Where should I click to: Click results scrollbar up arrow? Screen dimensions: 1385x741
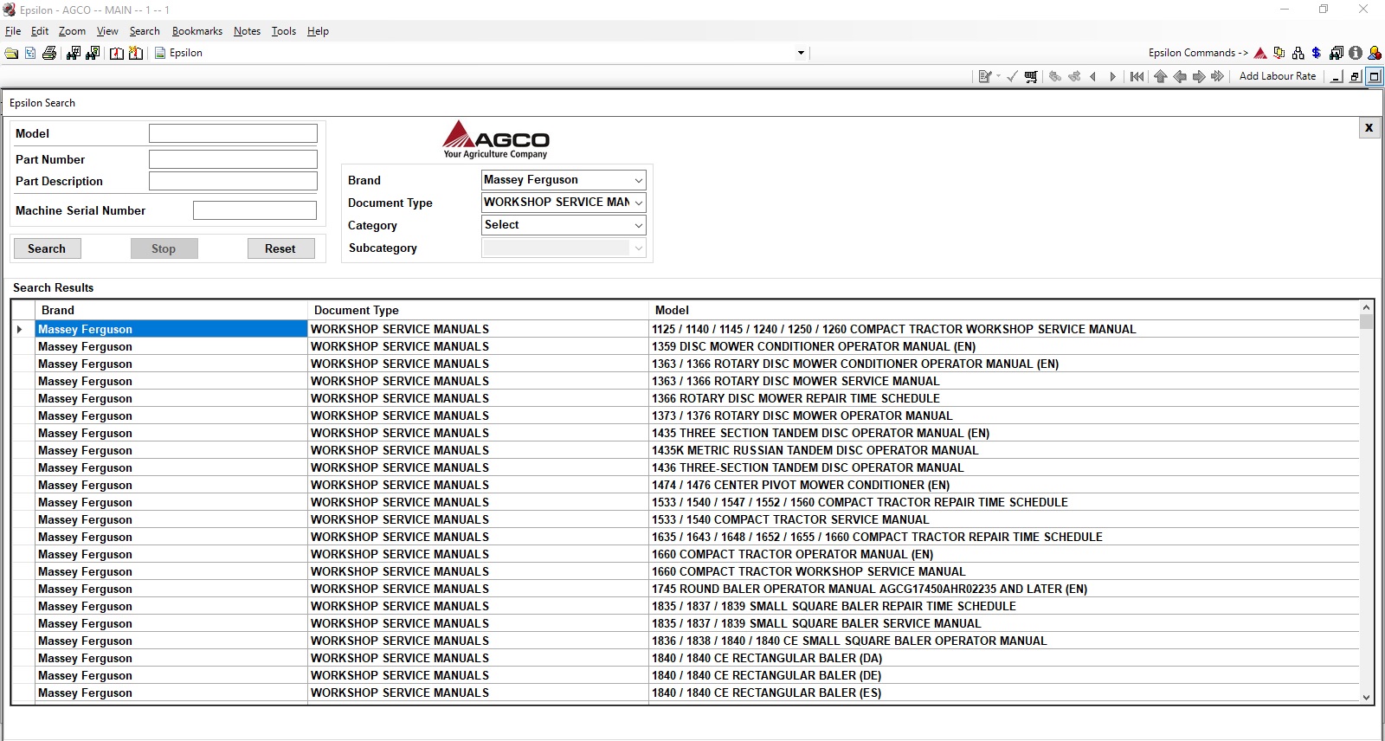(1366, 307)
